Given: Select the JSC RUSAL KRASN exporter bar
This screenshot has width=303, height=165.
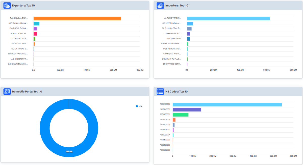Looking at the screenshot, I should 36,24.
